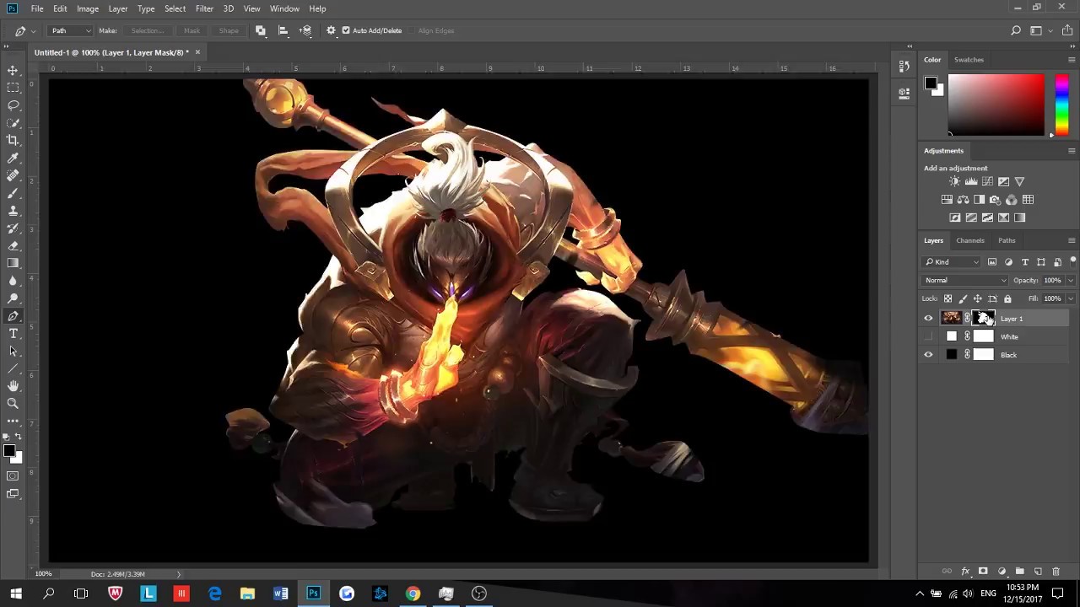Add a Levels adjustment from the Adjustments panel
This screenshot has width=1080, height=607.
pyautogui.click(x=971, y=181)
